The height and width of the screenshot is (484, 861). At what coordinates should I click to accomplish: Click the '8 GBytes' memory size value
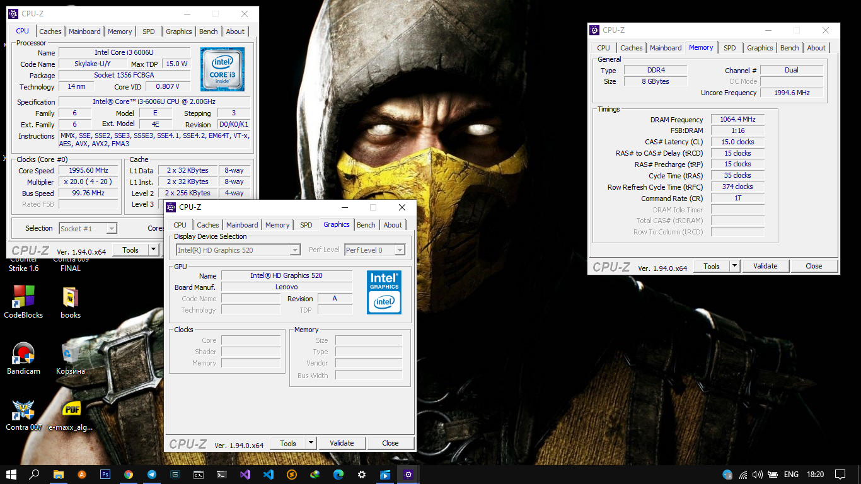656,81
